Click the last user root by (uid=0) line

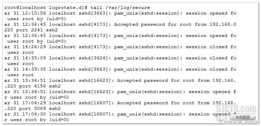tap(37, 120)
